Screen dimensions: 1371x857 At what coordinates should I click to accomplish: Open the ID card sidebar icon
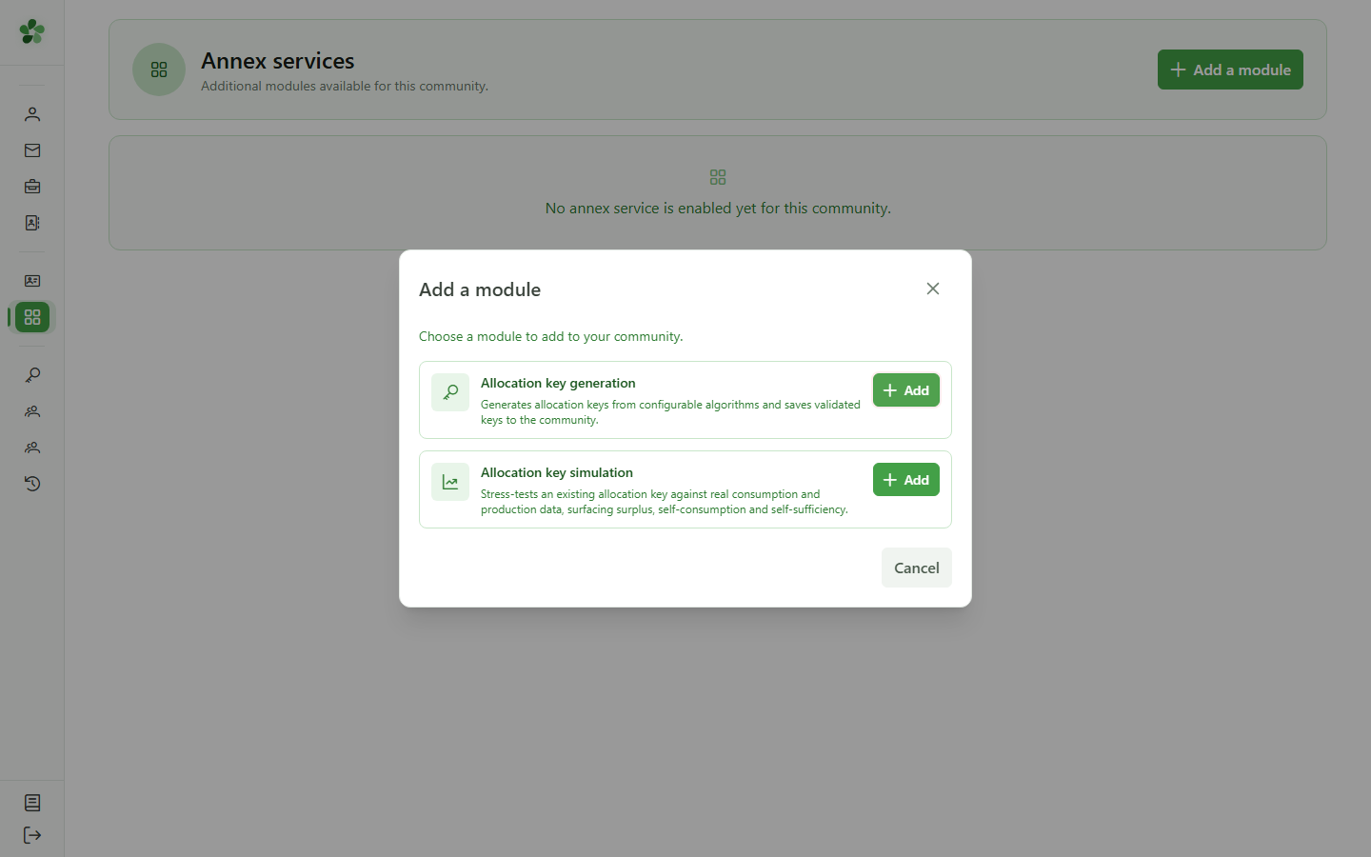(32, 281)
